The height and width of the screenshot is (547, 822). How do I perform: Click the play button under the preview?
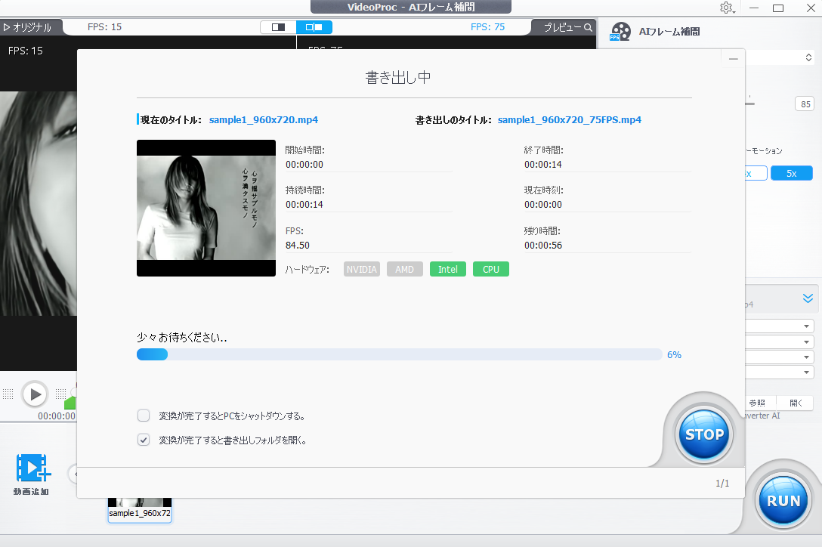(x=35, y=394)
